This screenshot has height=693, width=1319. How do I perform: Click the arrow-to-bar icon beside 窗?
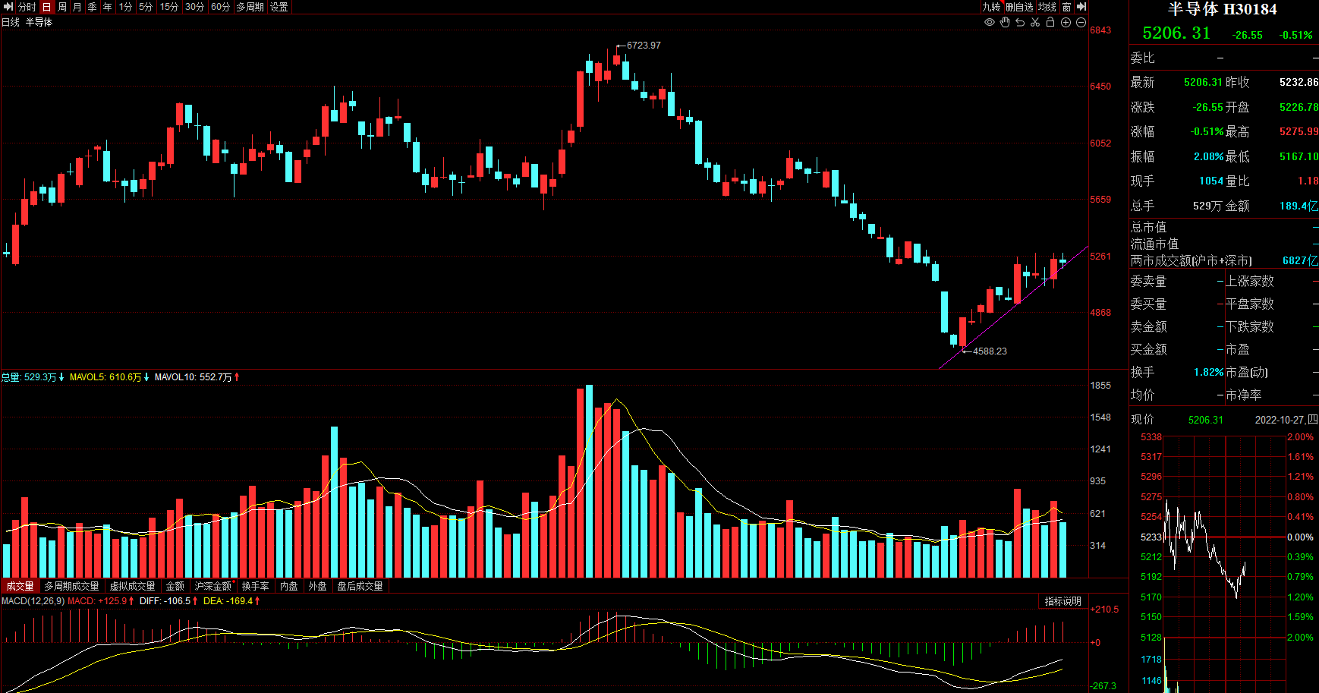1081,7
